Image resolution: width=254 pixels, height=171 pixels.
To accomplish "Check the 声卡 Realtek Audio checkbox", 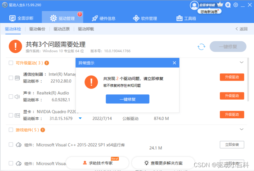I will tap(11, 97).
